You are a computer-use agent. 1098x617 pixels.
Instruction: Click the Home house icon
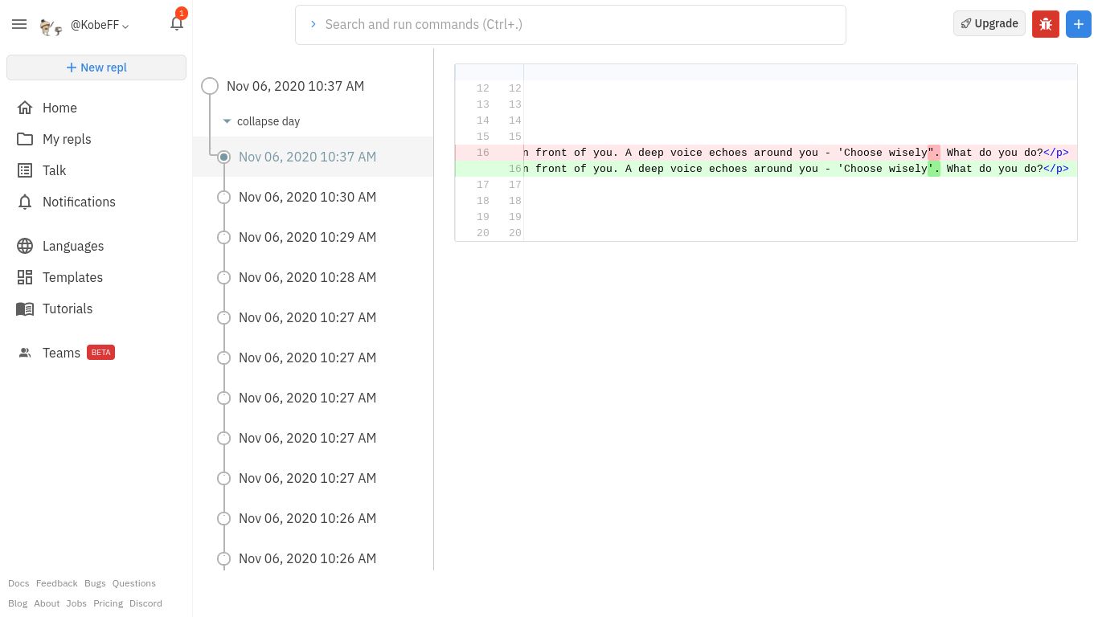pos(25,108)
